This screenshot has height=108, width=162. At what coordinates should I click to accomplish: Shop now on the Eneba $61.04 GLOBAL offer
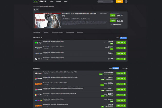(121, 79)
